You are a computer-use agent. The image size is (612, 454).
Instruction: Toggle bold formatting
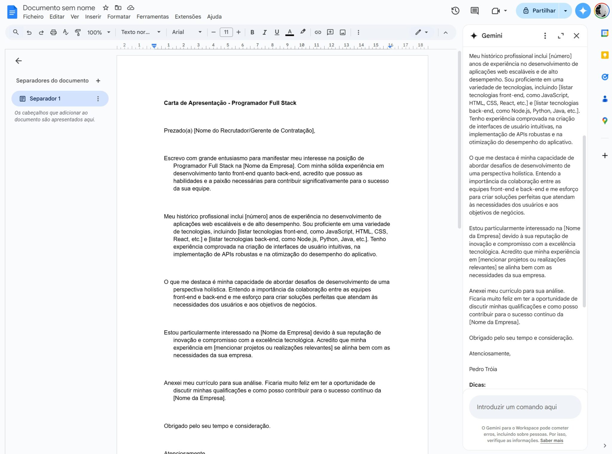pyautogui.click(x=252, y=32)
